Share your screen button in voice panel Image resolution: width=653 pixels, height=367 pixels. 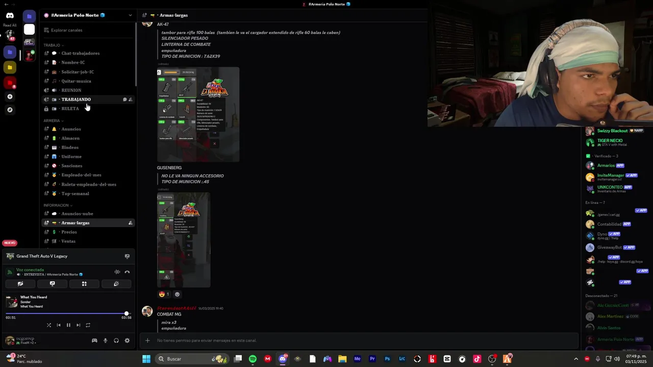52,284
